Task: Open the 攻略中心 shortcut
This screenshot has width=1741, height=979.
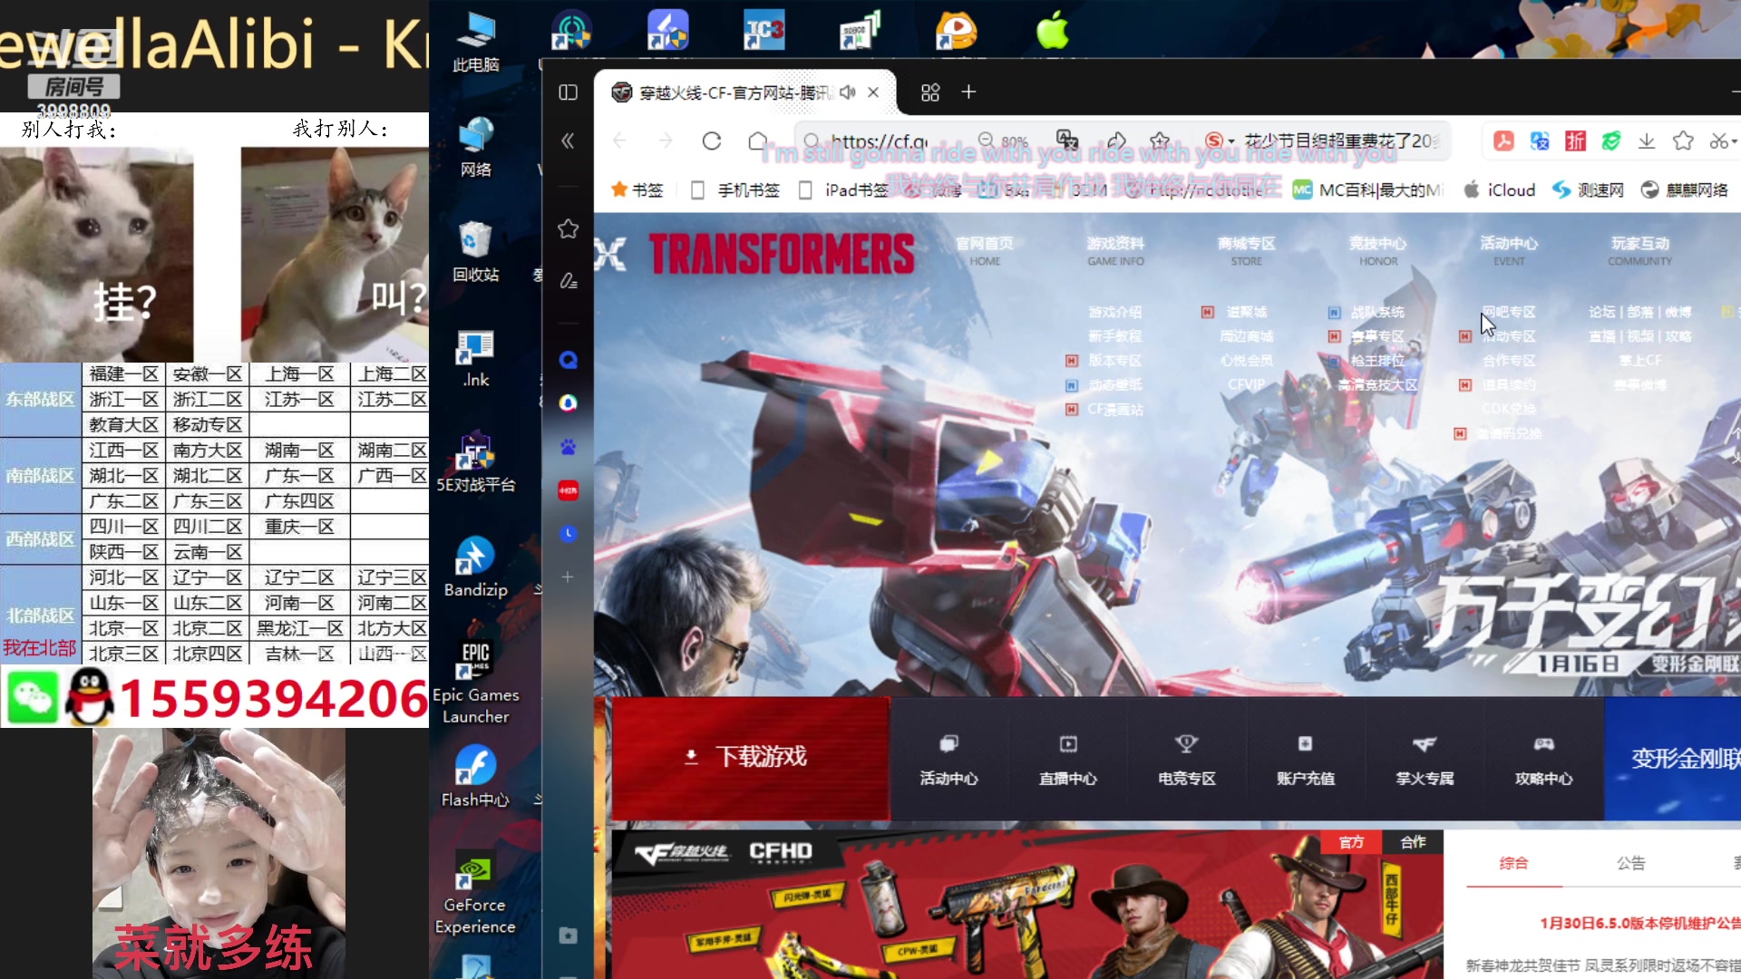Action: pyautogui.click(x=1543, y=760)
